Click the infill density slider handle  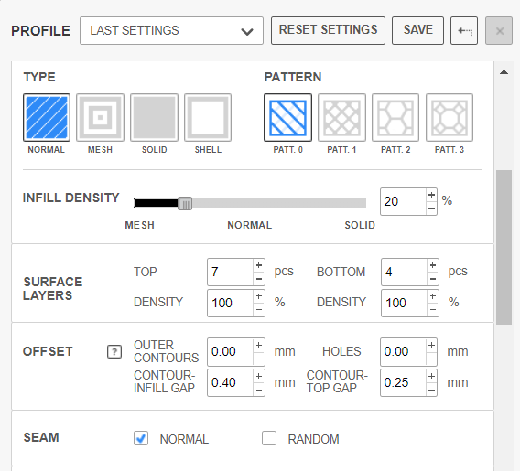pyautogui.click(x=185, y=203)
